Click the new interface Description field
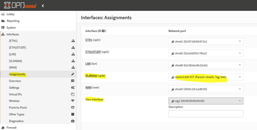The height and width of the screenshot is (130, 257). [x=206, y=114]
